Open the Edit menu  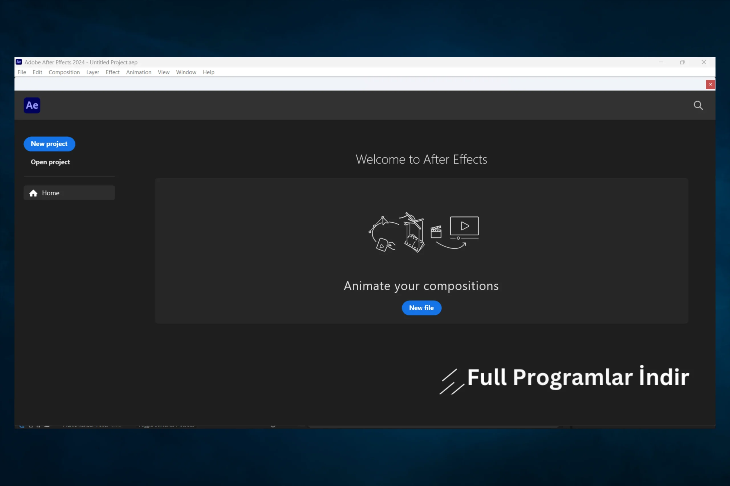37,72
